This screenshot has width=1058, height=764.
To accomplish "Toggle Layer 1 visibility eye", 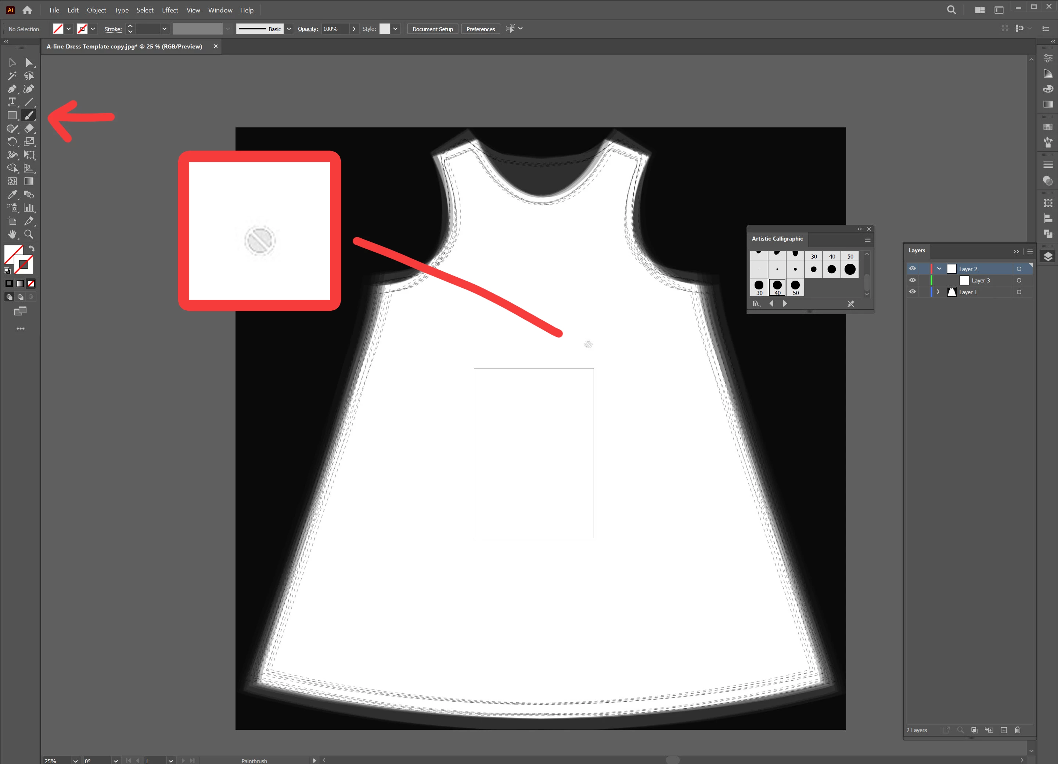I will (913, 292).
